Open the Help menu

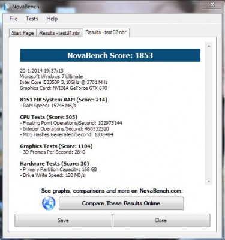click(52, 19)
